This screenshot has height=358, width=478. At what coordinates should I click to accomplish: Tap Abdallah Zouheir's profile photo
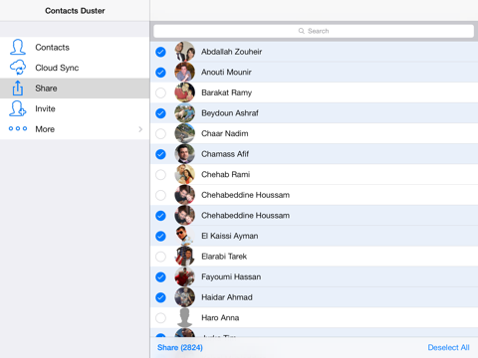tap(185, 52)
